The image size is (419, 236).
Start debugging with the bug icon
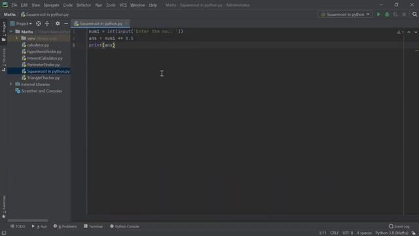(387, 14)
